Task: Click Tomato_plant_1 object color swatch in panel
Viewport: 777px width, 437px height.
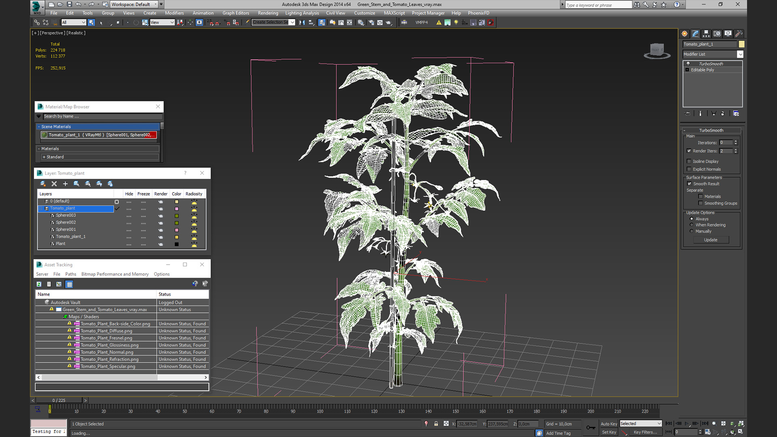Action: [741, 44]
